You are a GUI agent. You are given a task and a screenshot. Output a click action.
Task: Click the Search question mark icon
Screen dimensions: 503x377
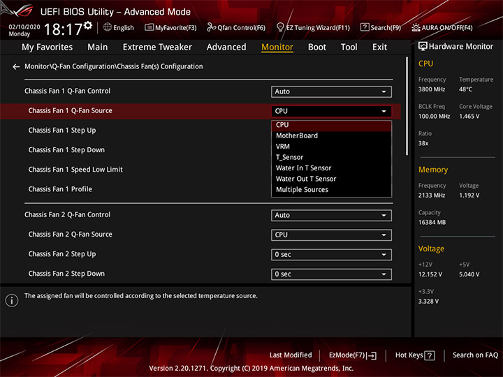[365, 27]
